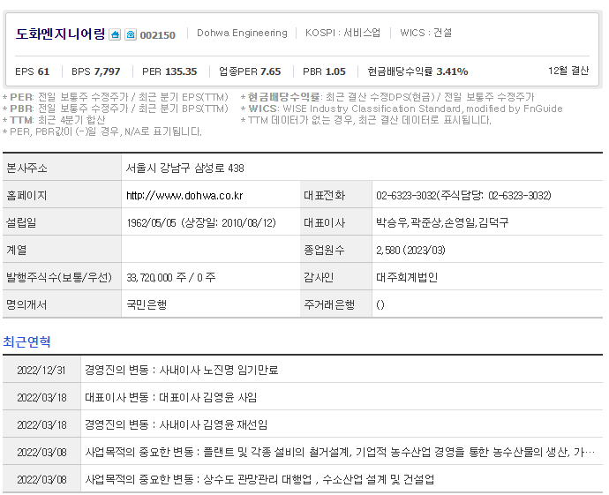Screen dimensions: 609x495
Task: Click the PER 135.35 value
Action: [169, 71]
